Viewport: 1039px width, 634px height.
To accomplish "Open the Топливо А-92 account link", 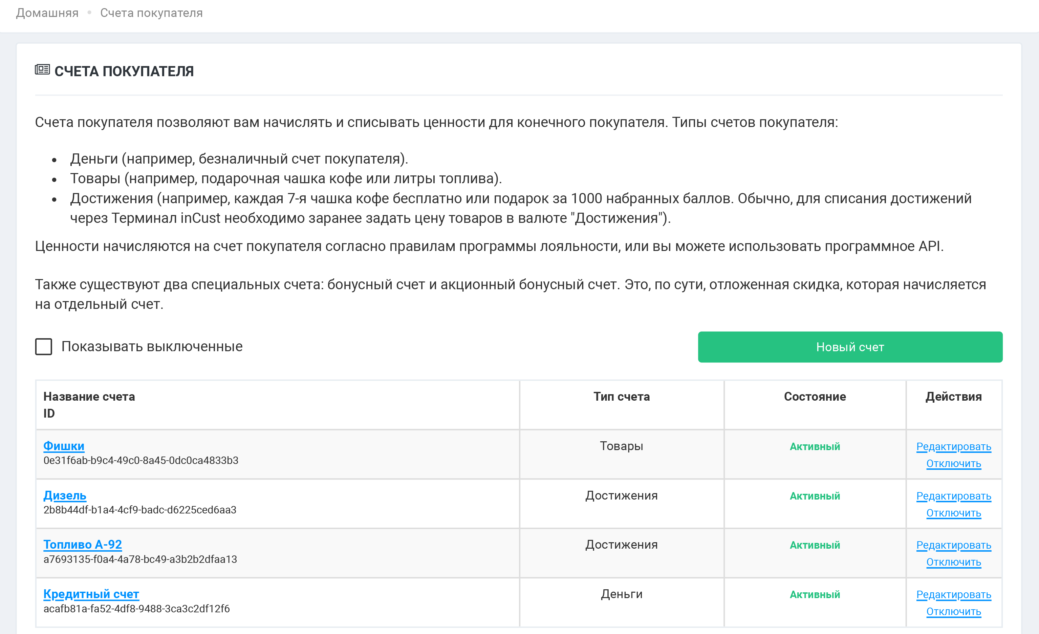I will point(83,545).
